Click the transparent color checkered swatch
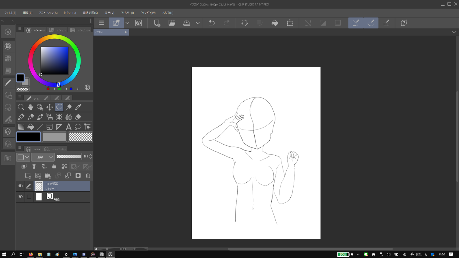 coord(80,137)
